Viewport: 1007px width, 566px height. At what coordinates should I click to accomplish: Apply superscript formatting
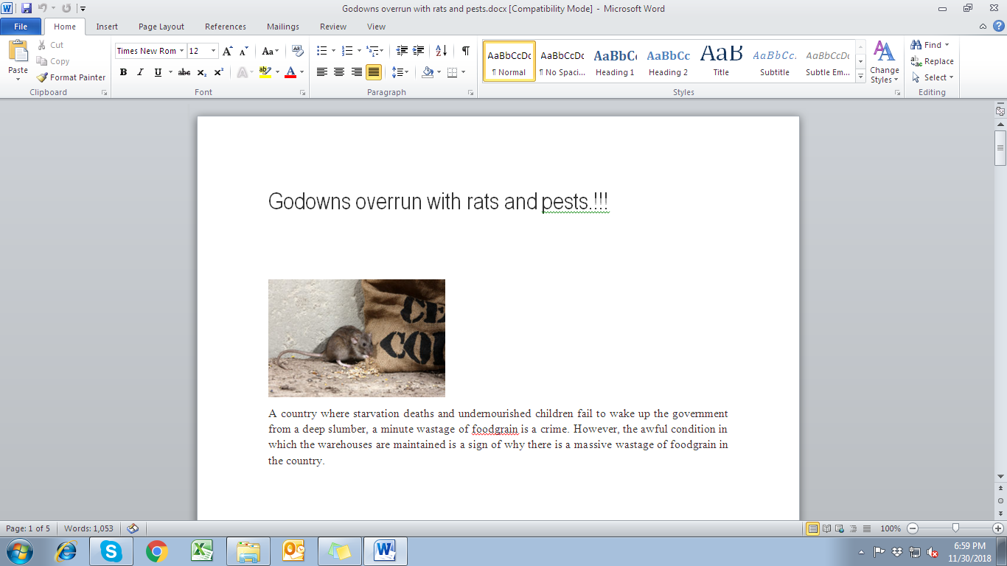click(217, 72)
